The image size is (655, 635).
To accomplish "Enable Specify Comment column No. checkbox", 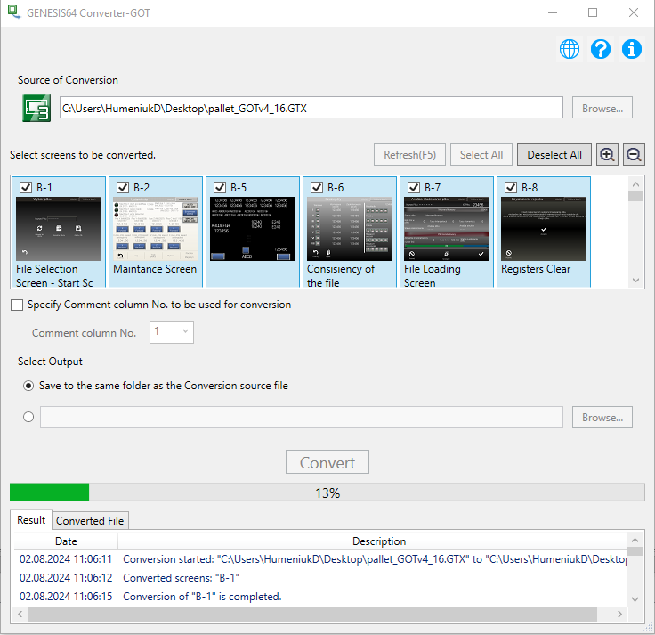I will (x=17, y=305).
